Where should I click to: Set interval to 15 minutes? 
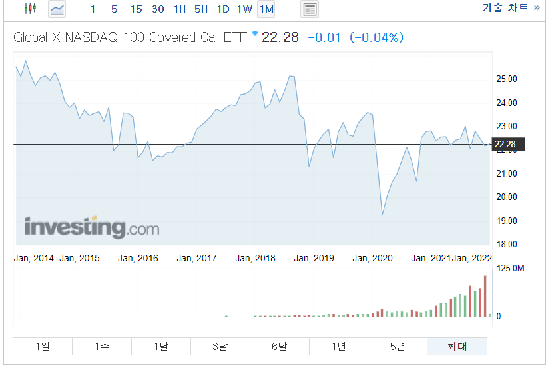[136, 9]
